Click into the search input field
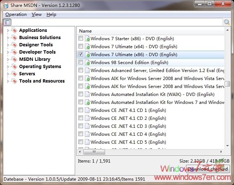The image size is (234, 185). 117,22
